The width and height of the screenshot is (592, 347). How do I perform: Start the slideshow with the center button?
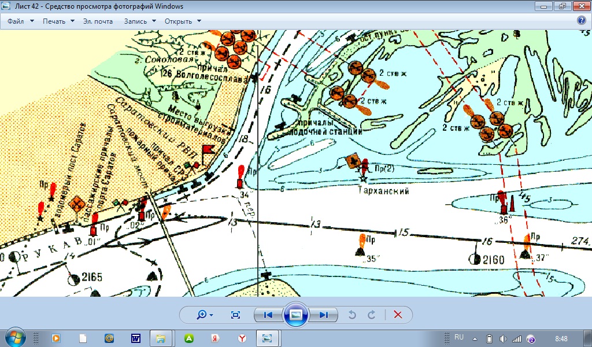(295, 315)
